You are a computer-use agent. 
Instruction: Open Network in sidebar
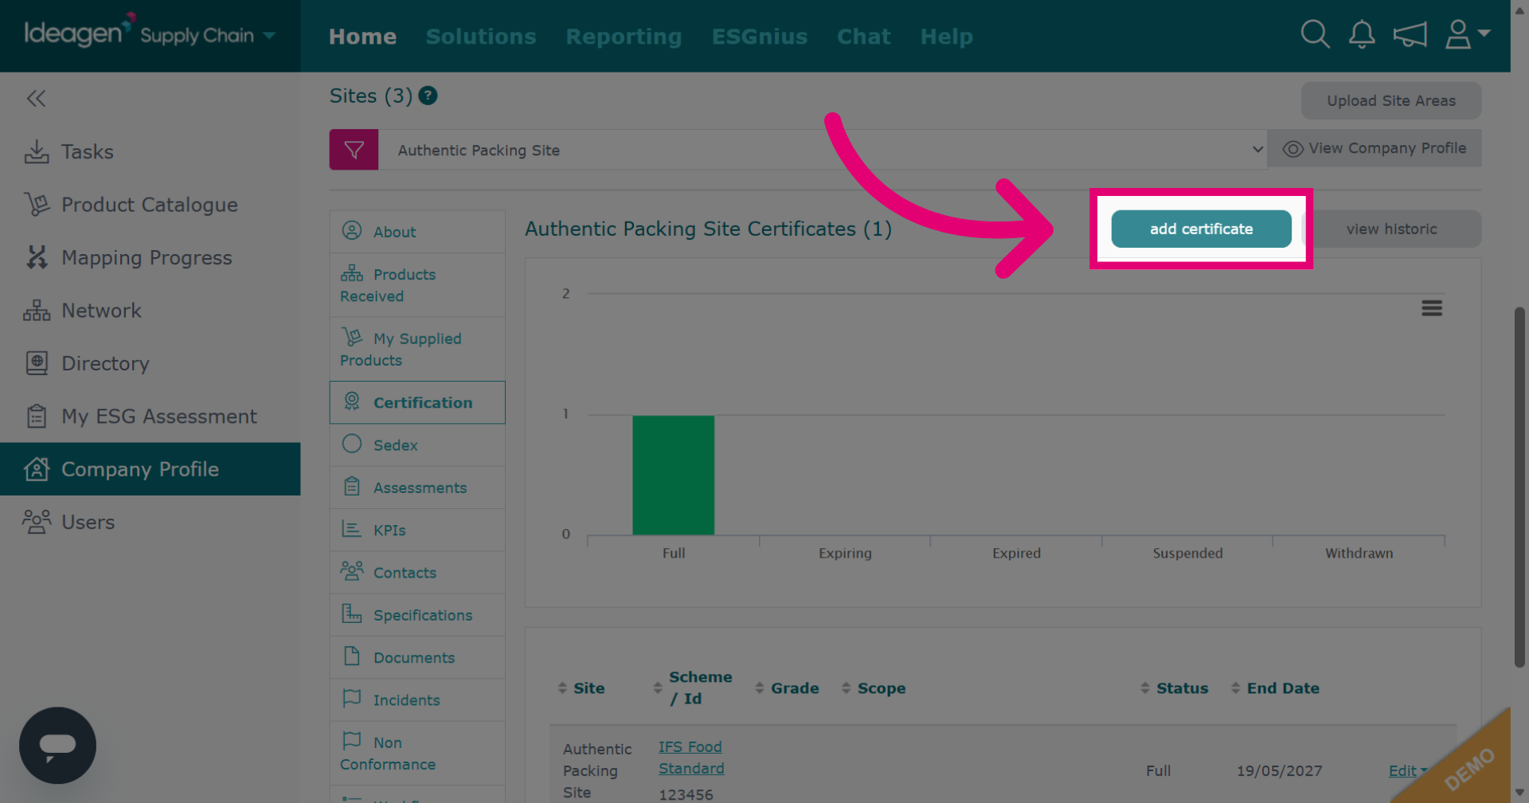150,311
